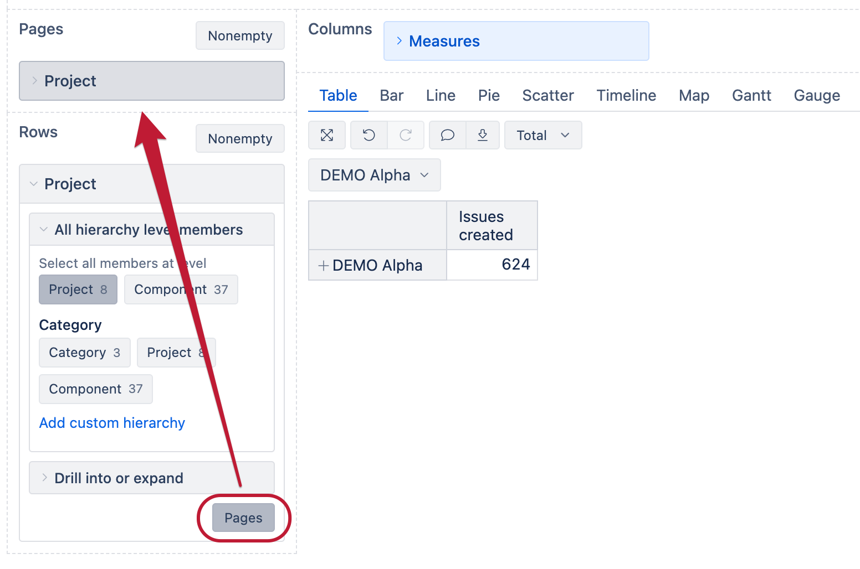The width and height of the screenshot is (860, 569).
Task: Switch to the Gantt tab
Action: click(751, 95)
